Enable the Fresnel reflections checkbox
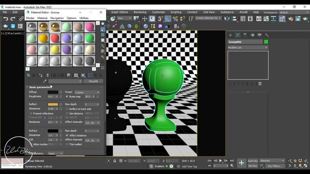 tap(31, 114)
